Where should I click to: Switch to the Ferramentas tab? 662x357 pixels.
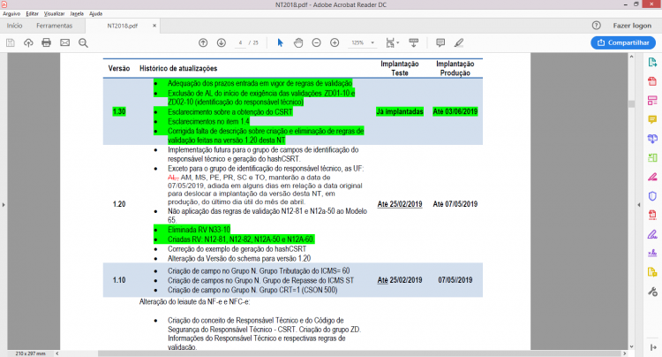[54, 26]
